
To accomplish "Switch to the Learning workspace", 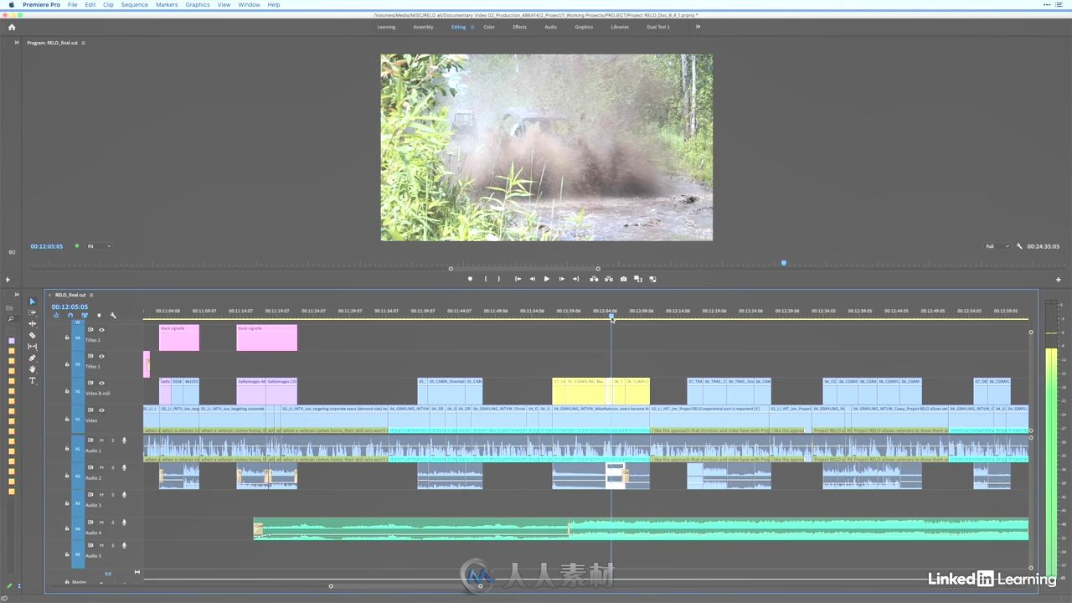I will point(386,27).
